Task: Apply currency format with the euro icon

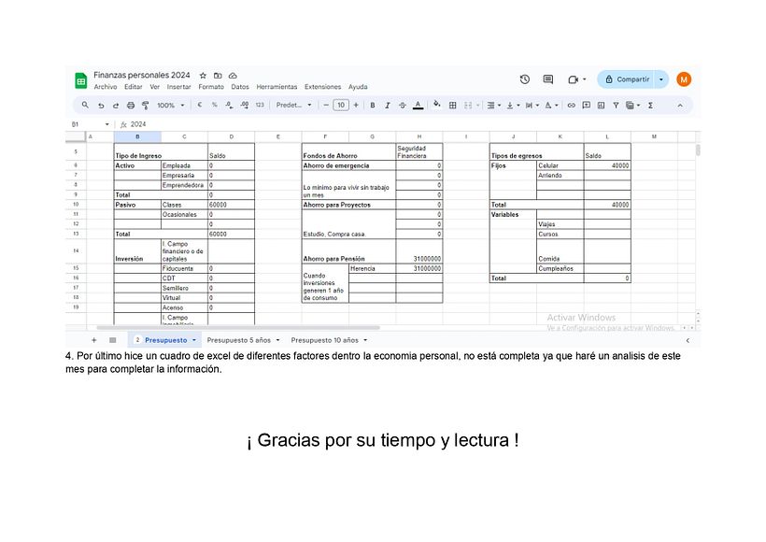Action: point(199,105)
